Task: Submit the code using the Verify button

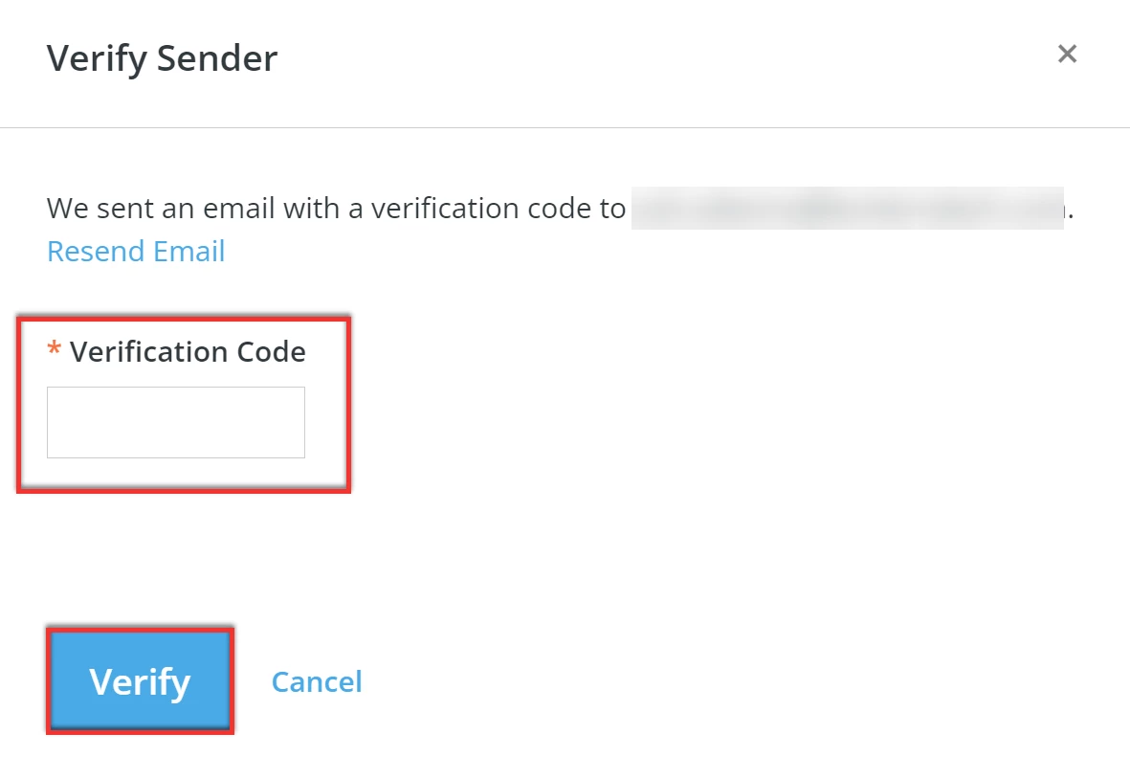Action: [x=140, y=681]
